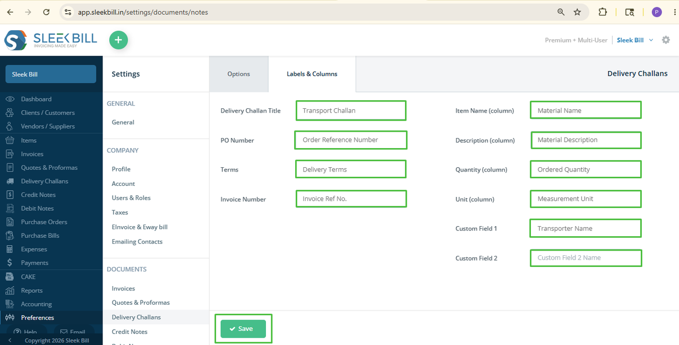Click the Reports chart icon
679x345 pixels.
tap(10, 290)
